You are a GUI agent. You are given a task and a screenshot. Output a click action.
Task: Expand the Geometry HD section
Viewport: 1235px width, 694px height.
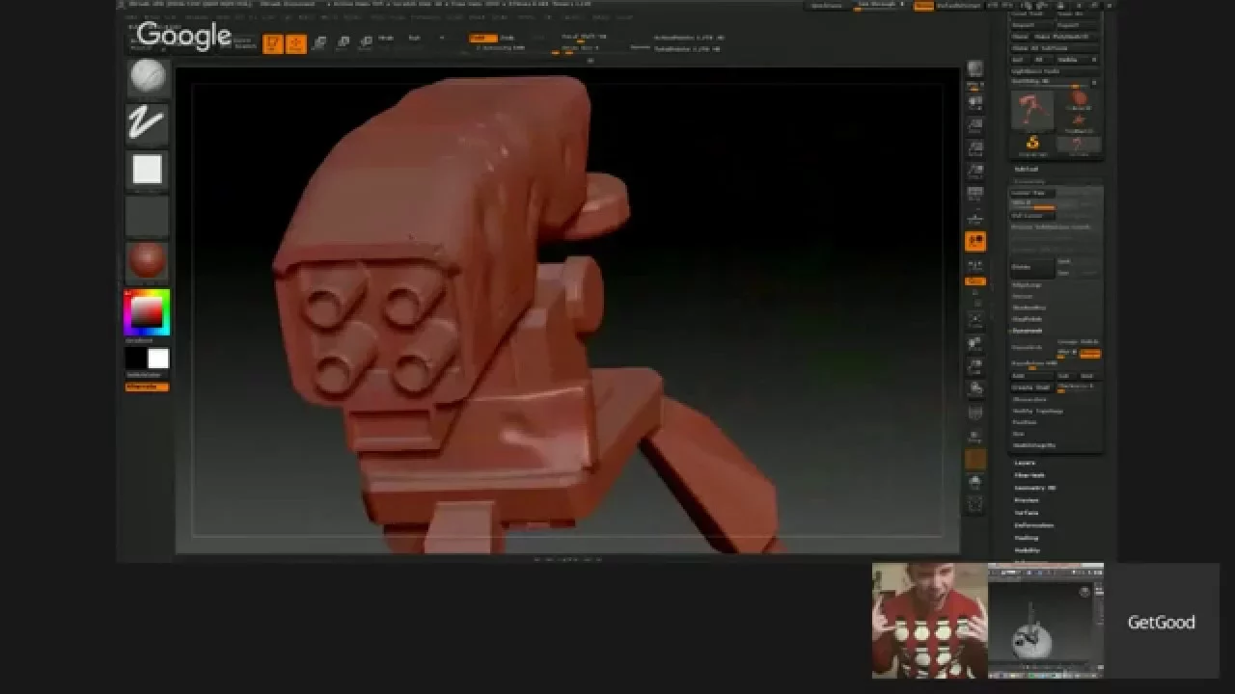tap(1034, 488)
